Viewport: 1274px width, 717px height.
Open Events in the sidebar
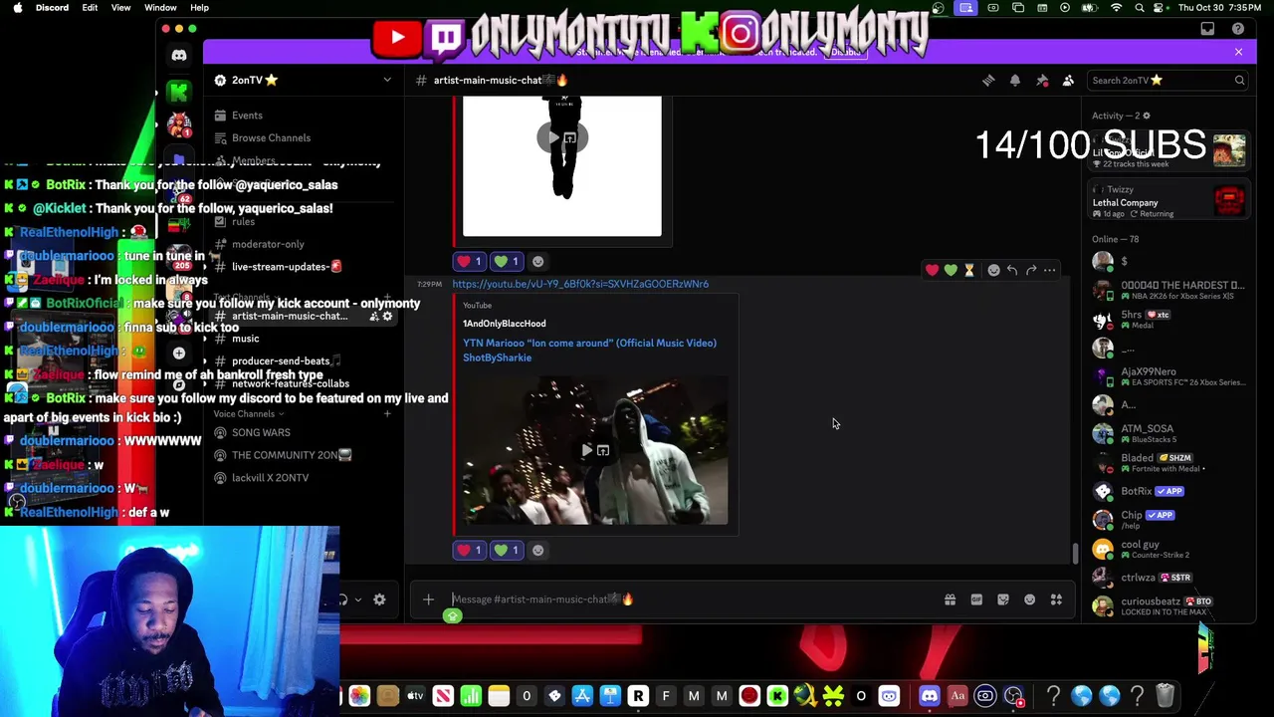(247, 116)
